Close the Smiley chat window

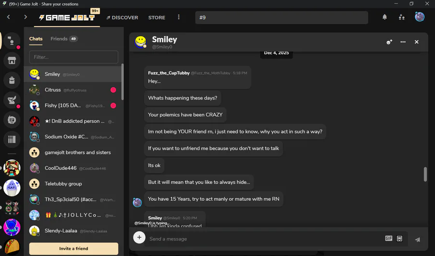417,42
